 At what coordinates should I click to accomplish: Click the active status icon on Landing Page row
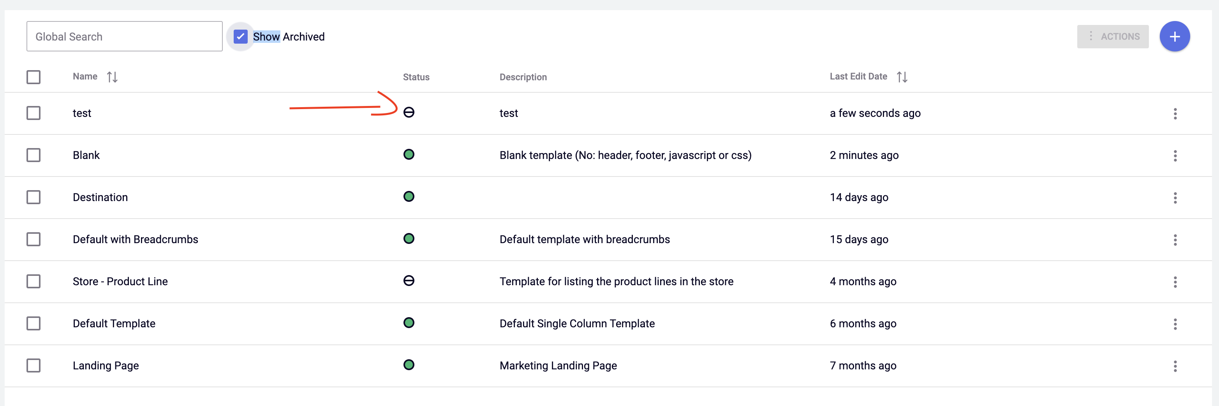coord(409,365)
